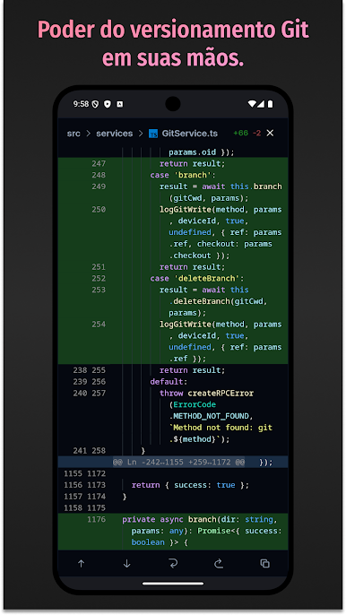The image size is (346, 615).
Task: Select the GitService.ts file name in breadcrumb
Action: pos(190,134)
